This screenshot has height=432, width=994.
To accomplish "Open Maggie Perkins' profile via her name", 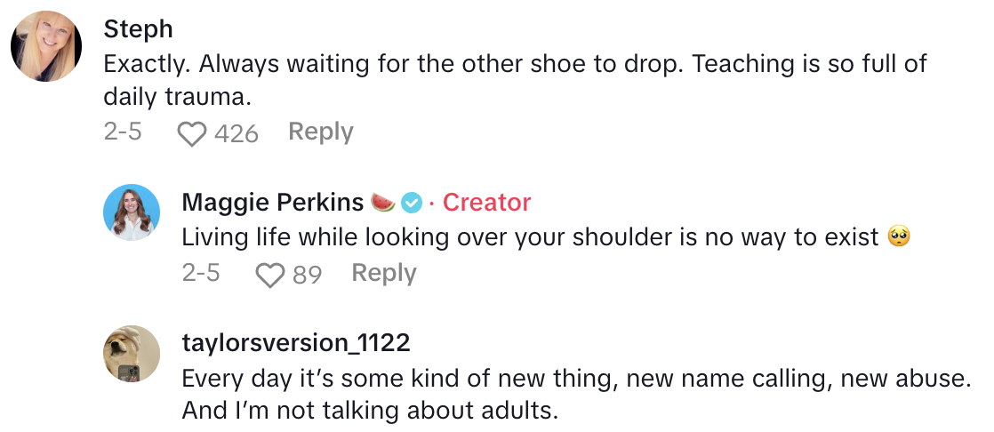I will 273,203.
